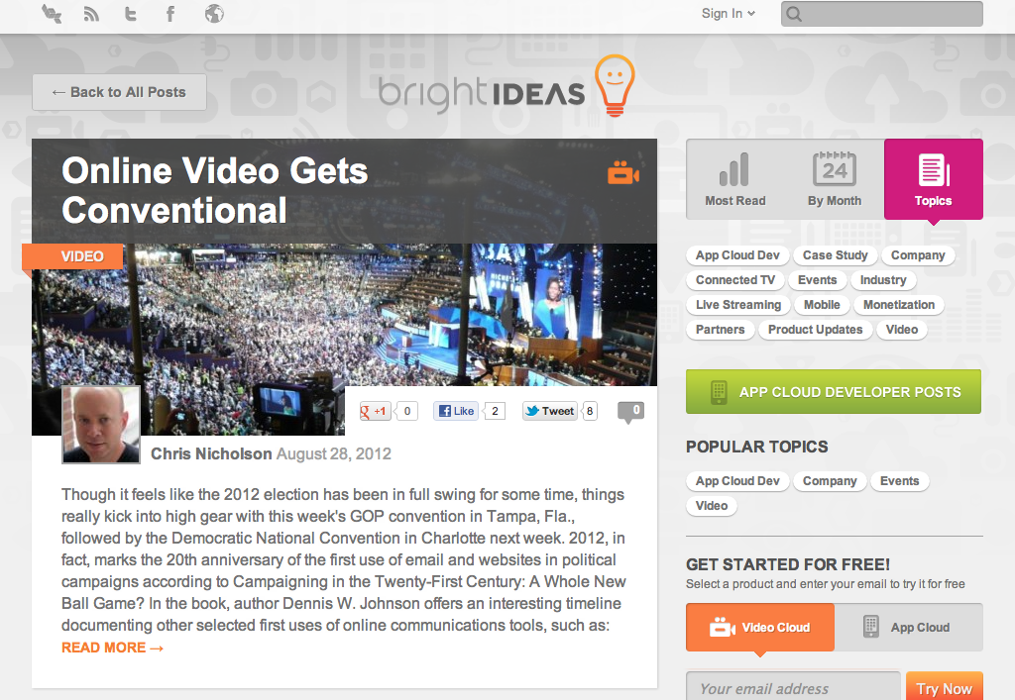Image resolution: width=1015 pixels, height=700 pixels.
Task: Expand the Sign In dropdown
Action: 729,14
